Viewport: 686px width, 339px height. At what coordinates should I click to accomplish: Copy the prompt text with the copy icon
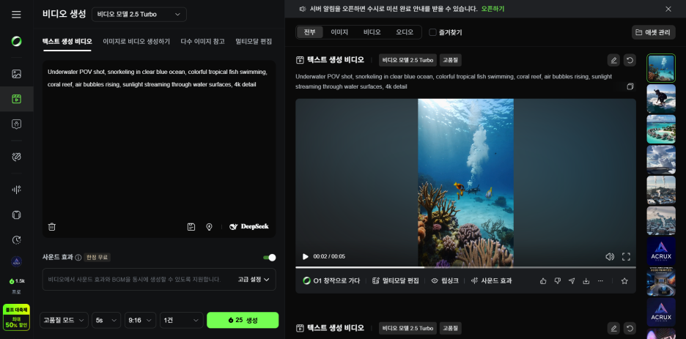(630, 86)
